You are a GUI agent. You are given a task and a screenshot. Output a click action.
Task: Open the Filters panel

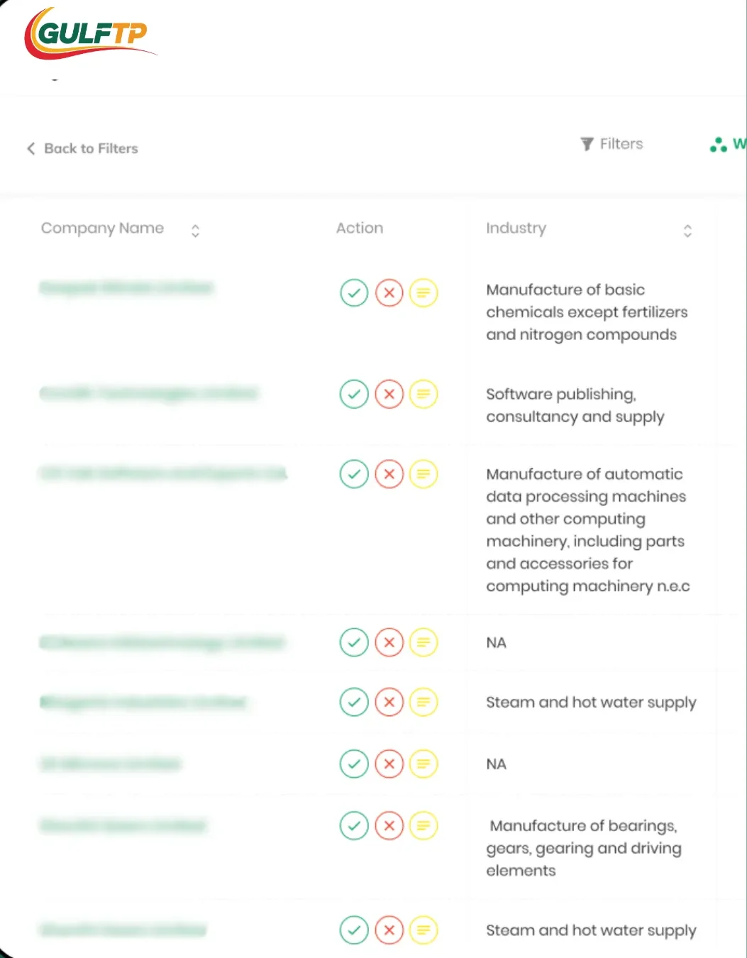pyautogui.click(x=611, y=143)
